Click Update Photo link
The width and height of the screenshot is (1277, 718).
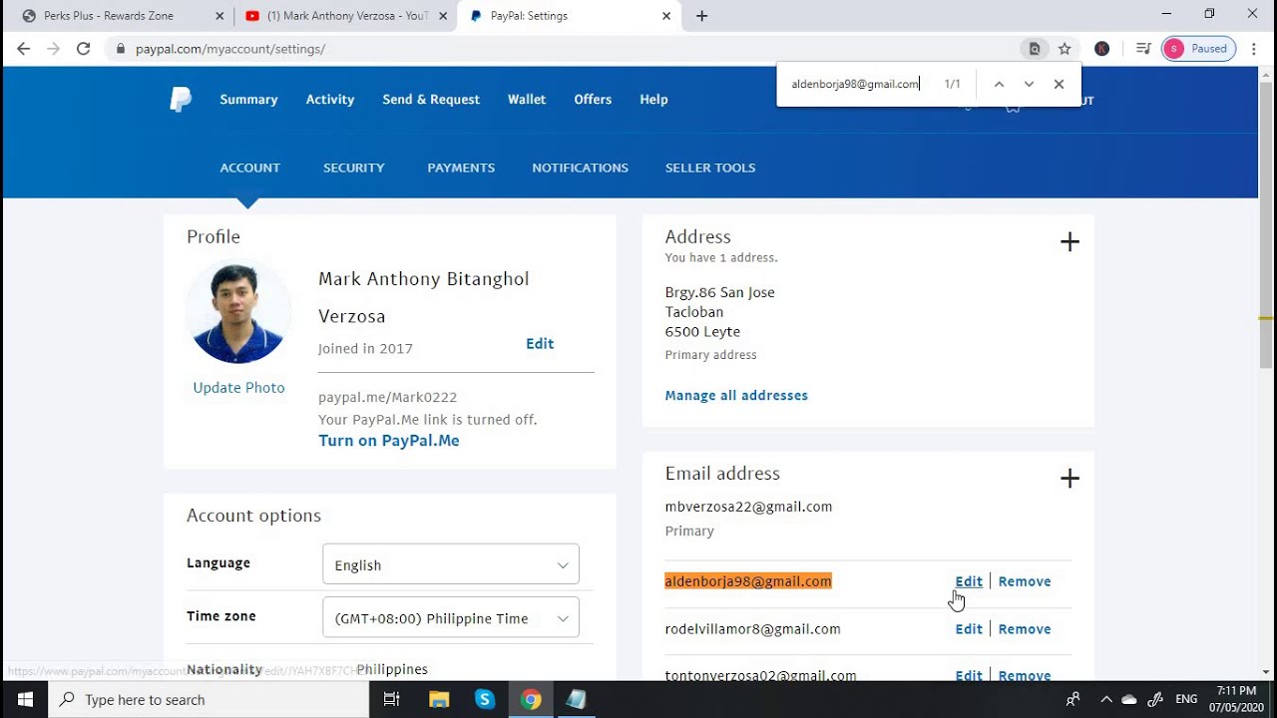(x=238, y=388)
